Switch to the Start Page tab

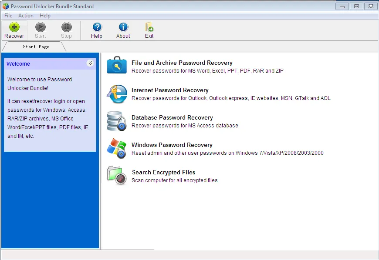click(x=36, y=46)
